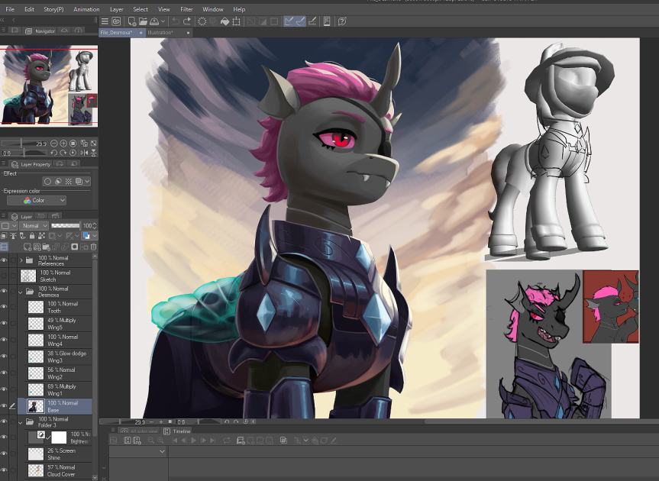The height and width of the screenshot is (481, 659).
Task: Open the layer color dropdown arrow
Action: tap(95, 236)
